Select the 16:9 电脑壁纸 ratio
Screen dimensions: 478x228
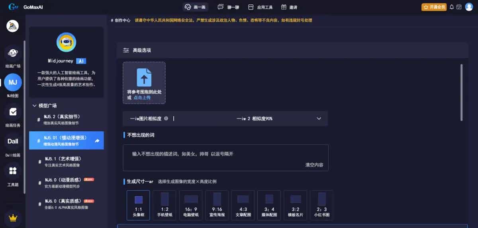[191, 205]
